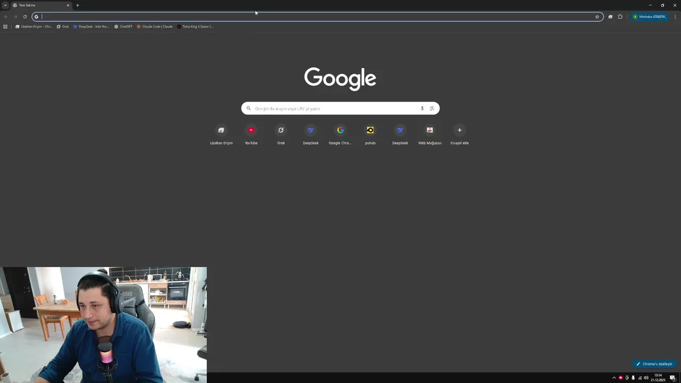
Task: Start voice search with microphone icon
Action: 422,109
